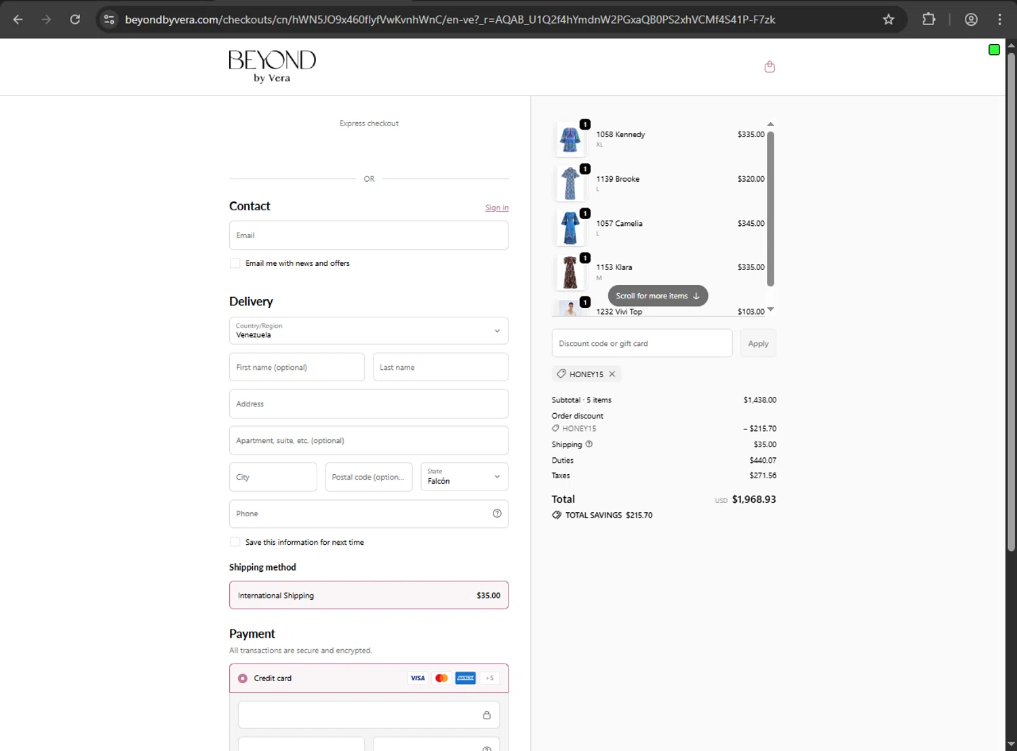Click the Mastercard icon
Image resolution: width=1017 pixels, height=751 pixels.
[x=441, y=678]
